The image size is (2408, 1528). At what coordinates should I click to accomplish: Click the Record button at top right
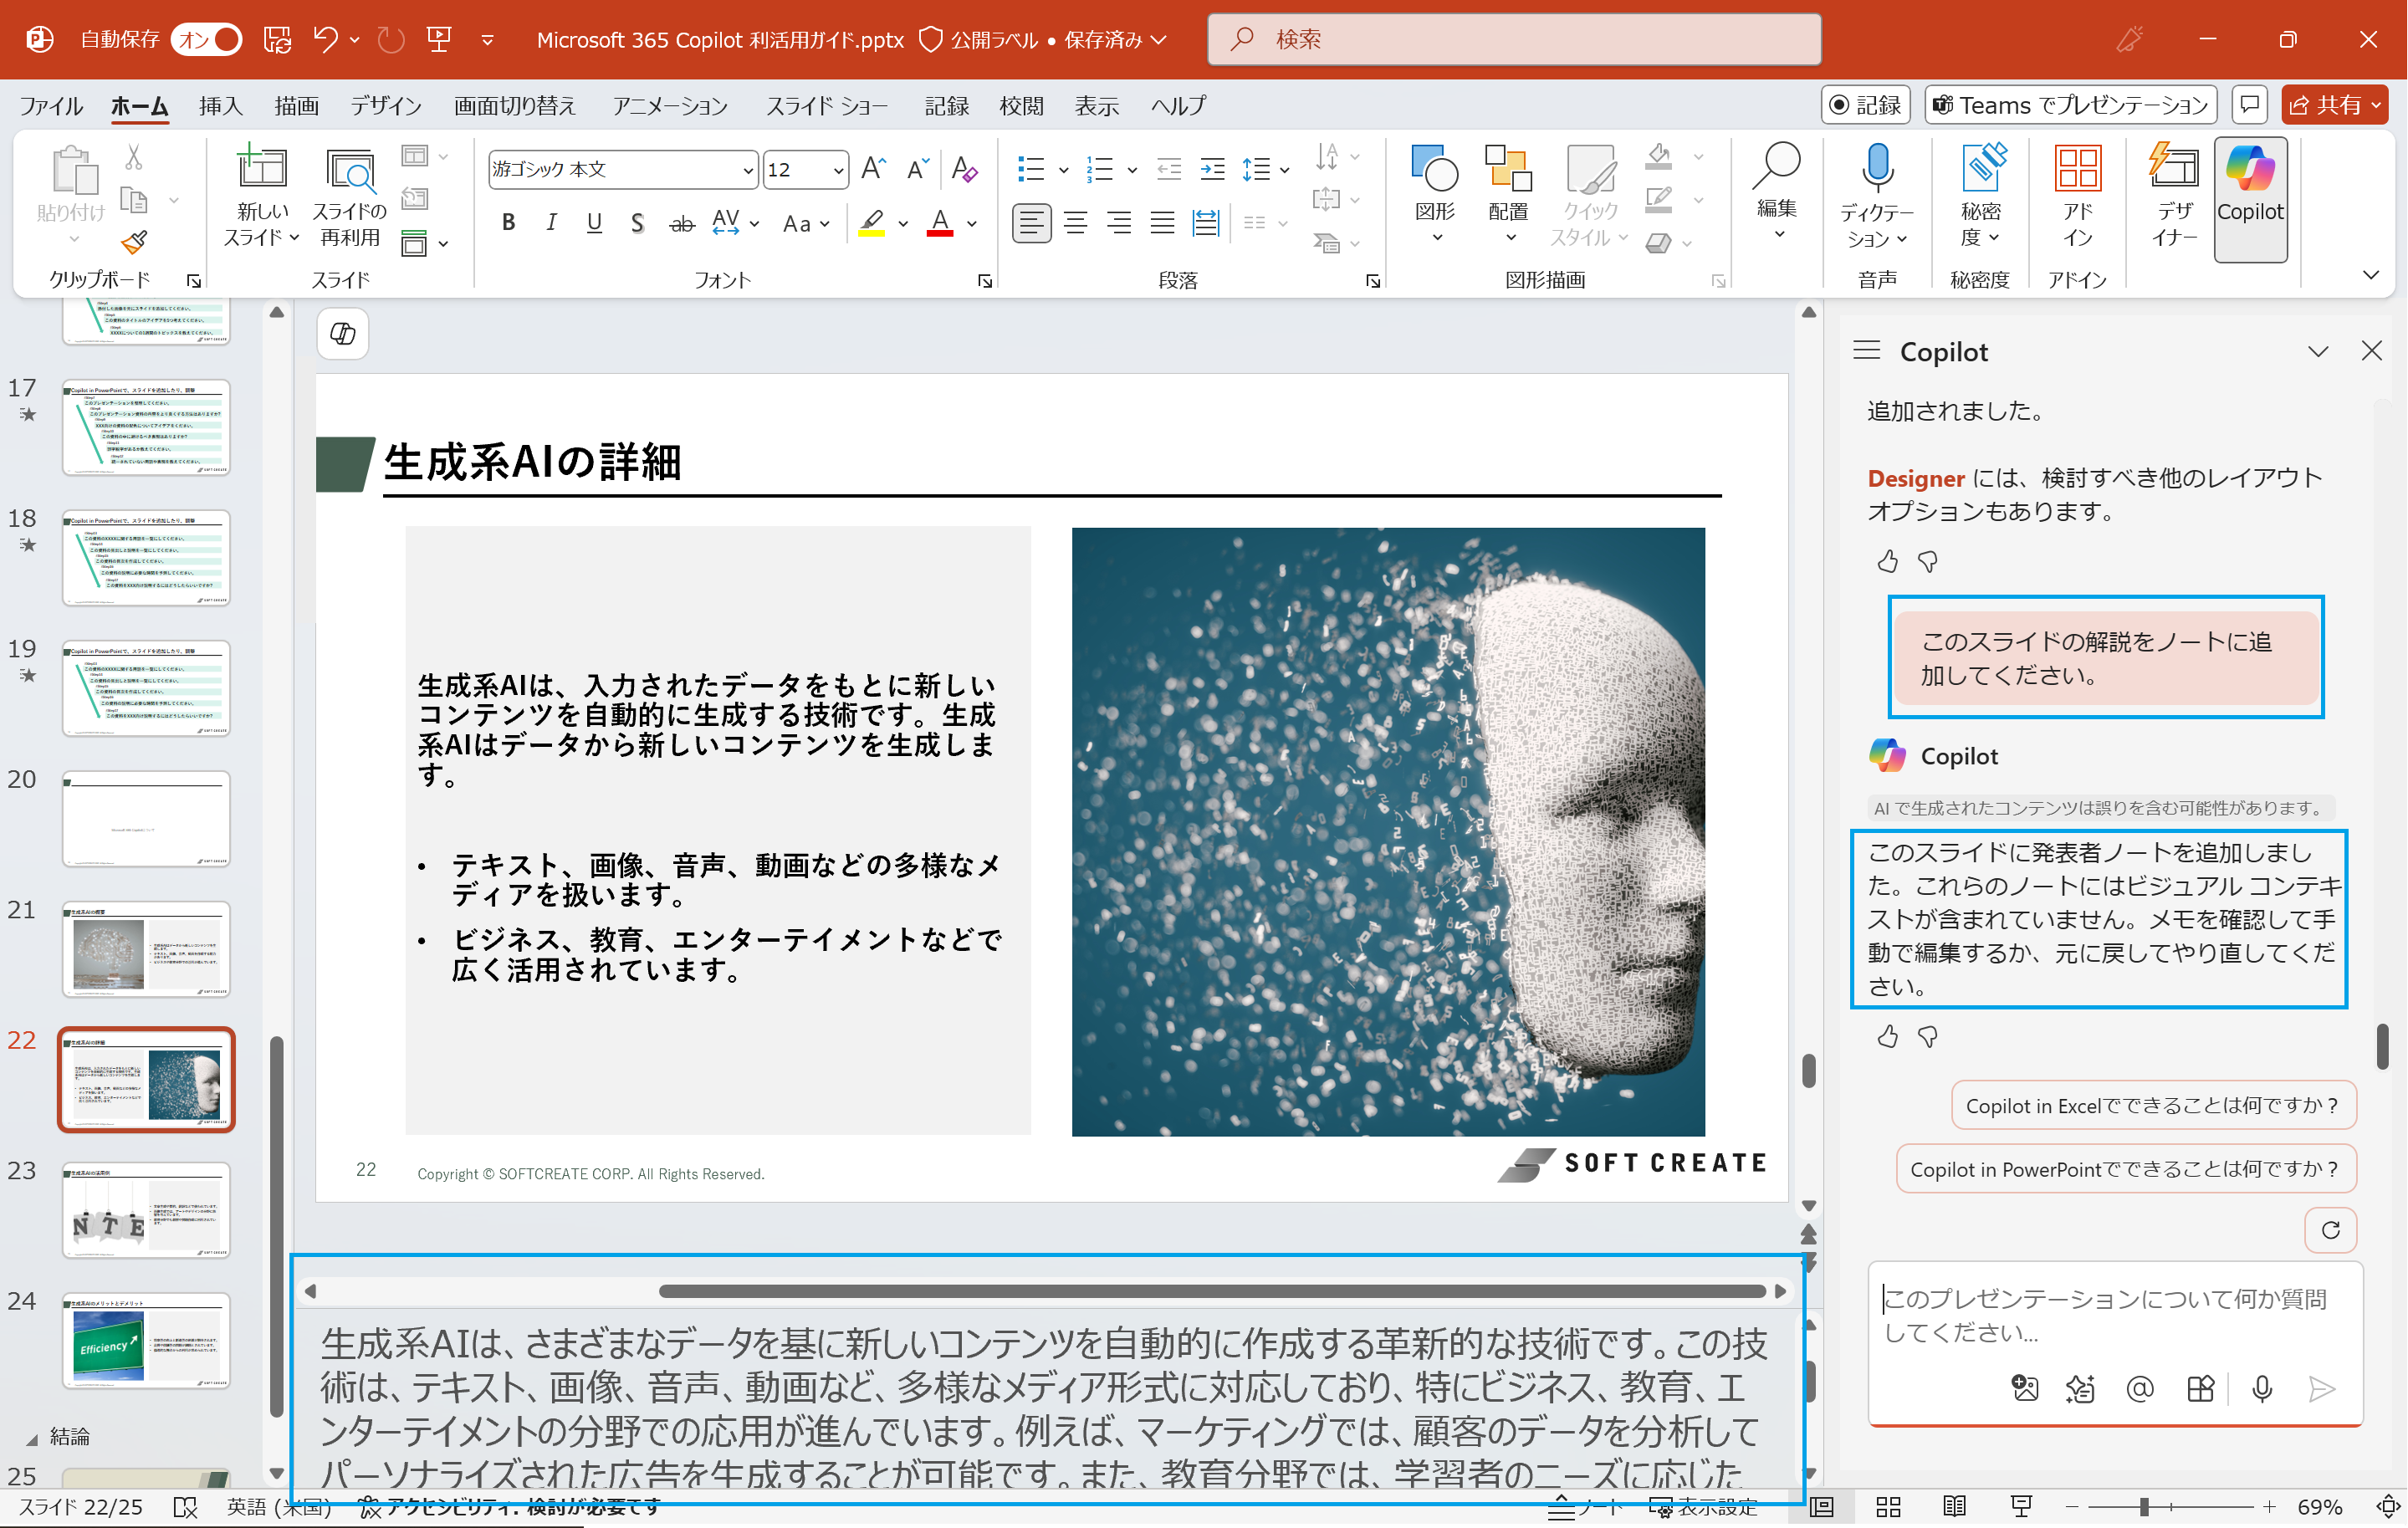pos(1866,105)
